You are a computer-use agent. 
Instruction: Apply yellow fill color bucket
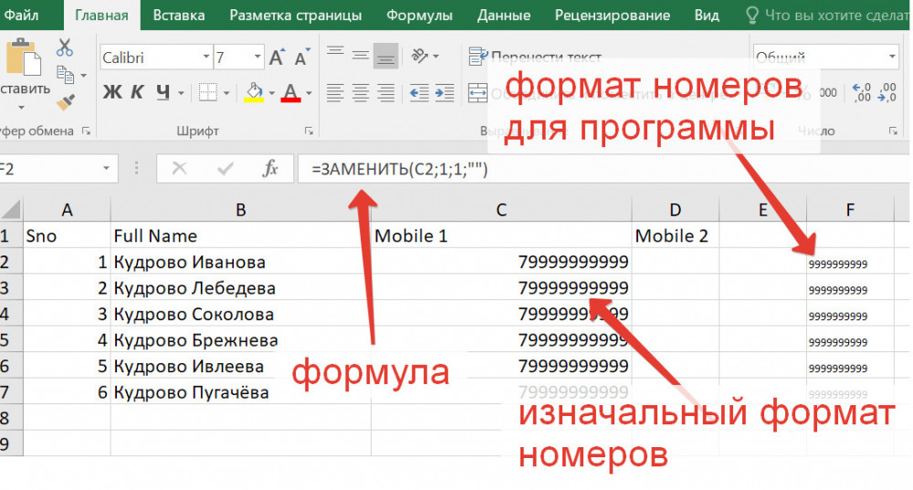point(254,92)
